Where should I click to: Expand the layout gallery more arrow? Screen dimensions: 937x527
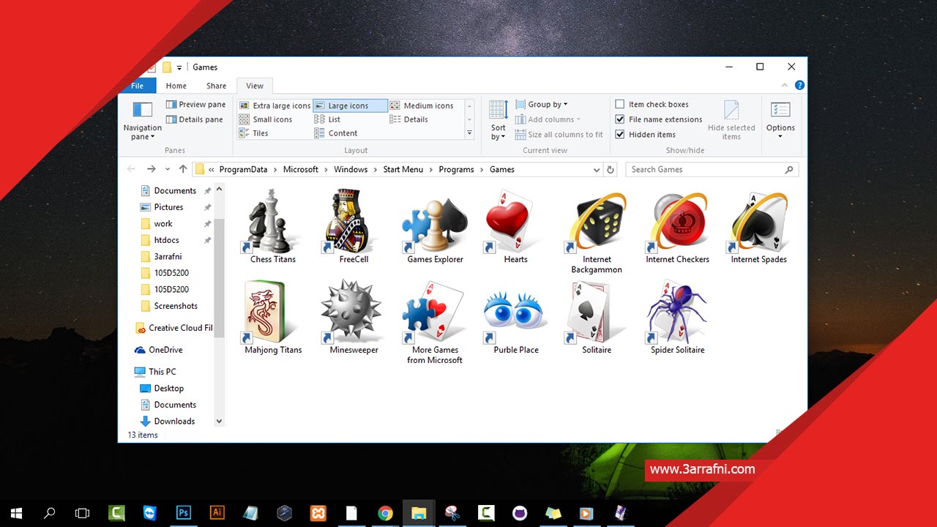pyautogui.click(x=469, y=133)
